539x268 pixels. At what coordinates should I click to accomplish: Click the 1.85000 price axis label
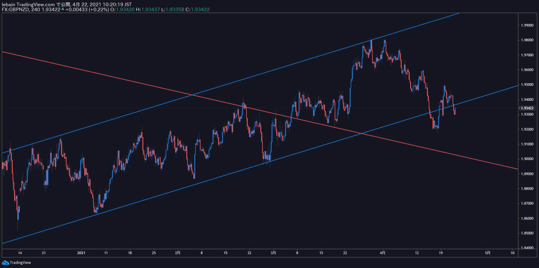tap(527, 233)
